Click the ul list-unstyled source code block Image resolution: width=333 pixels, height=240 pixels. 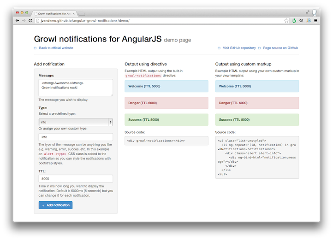(257, 157)
